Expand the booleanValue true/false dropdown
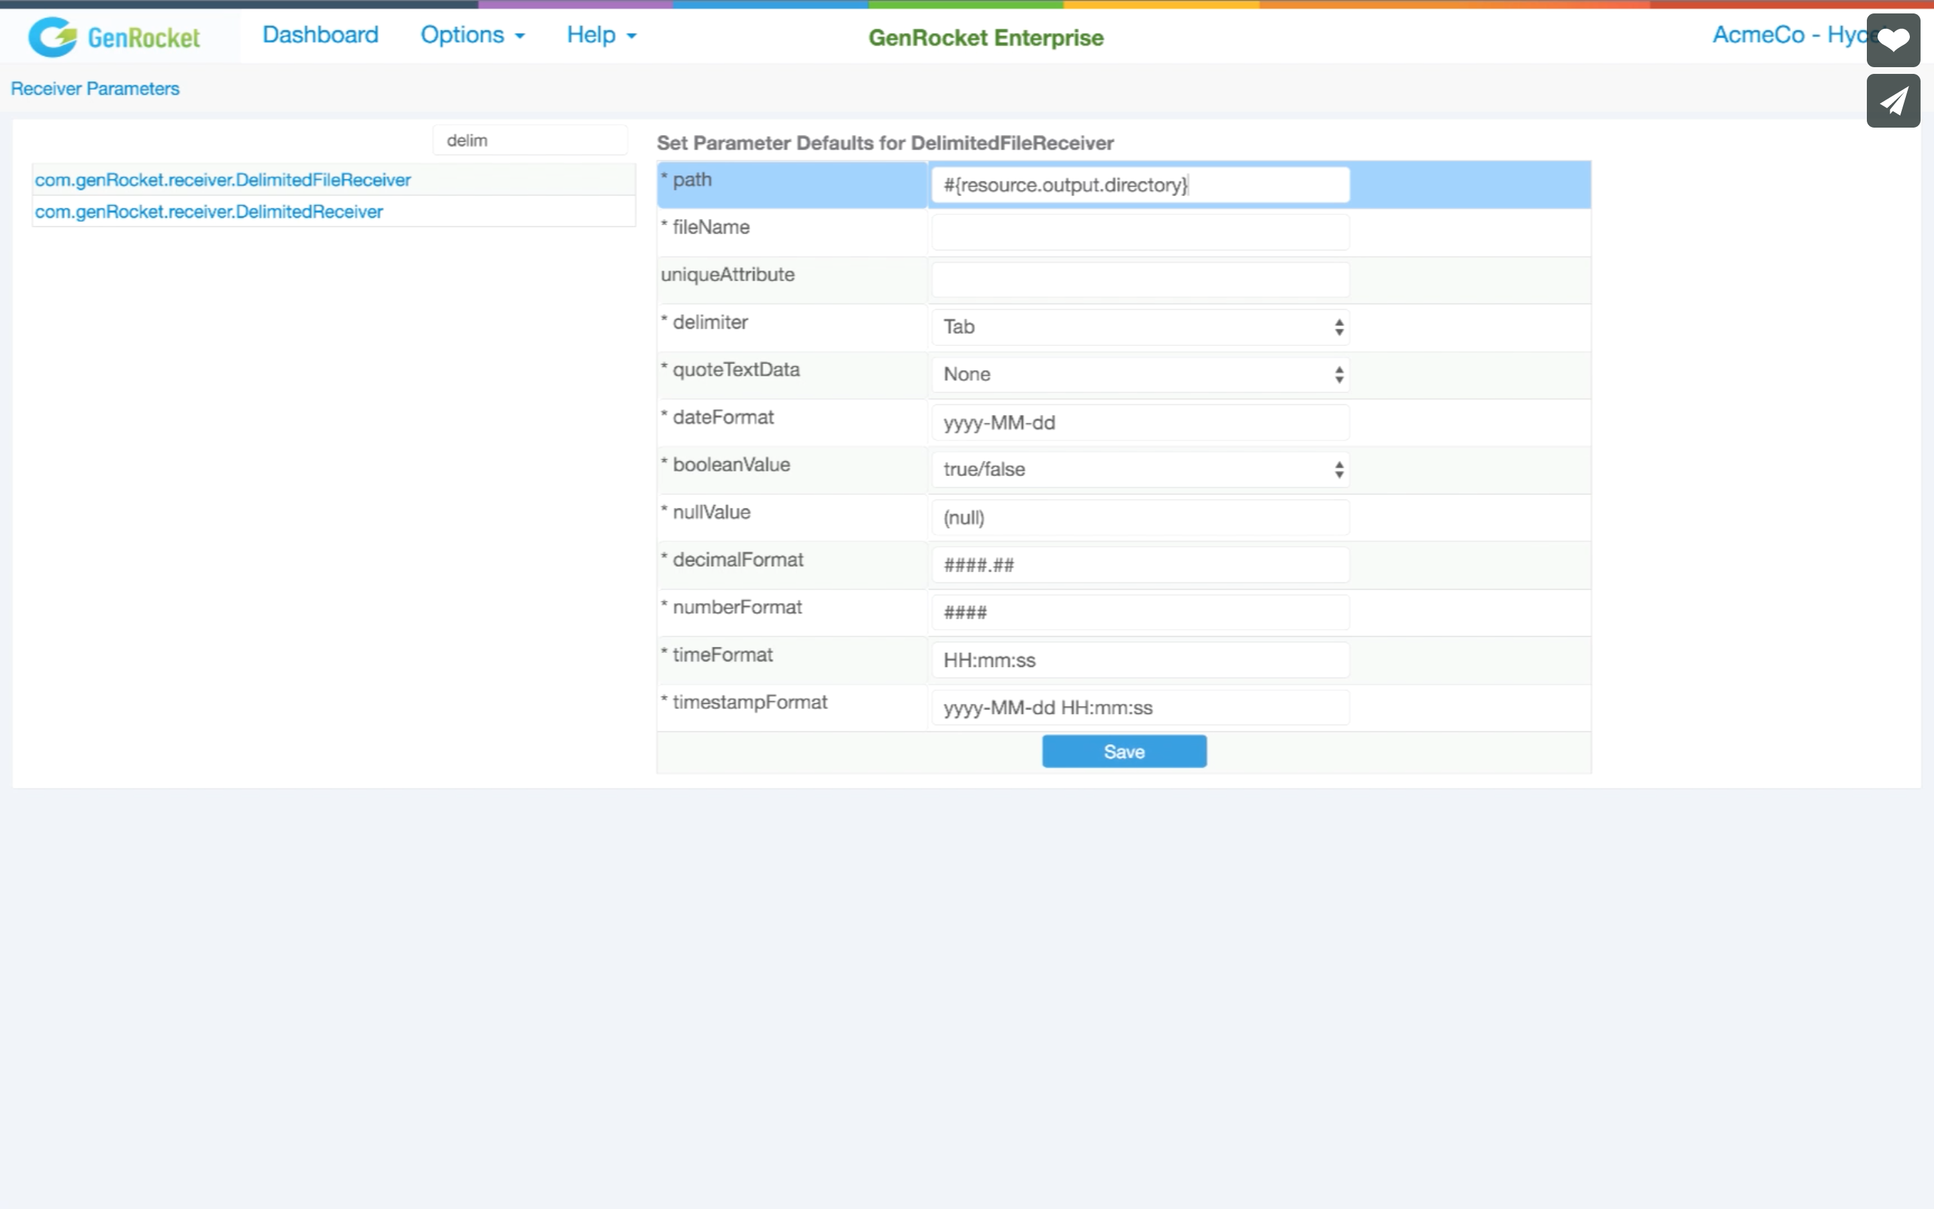 [x=1140, y=469]
